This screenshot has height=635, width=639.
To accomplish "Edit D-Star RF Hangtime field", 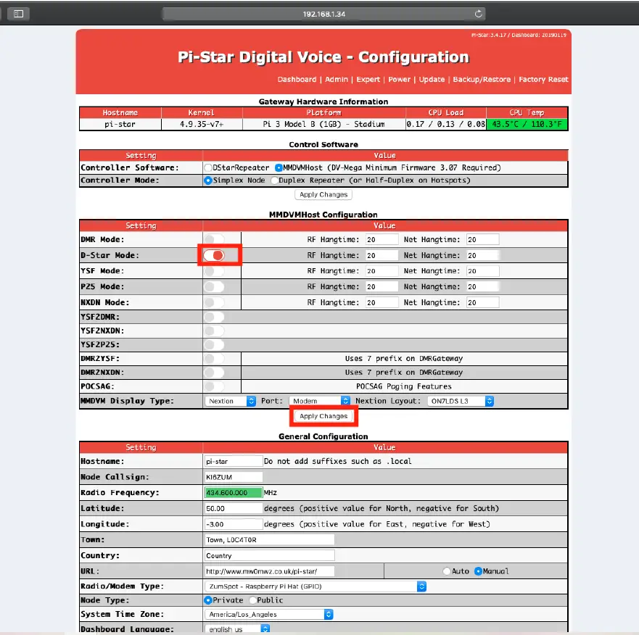I will click(x=382, y=255).
